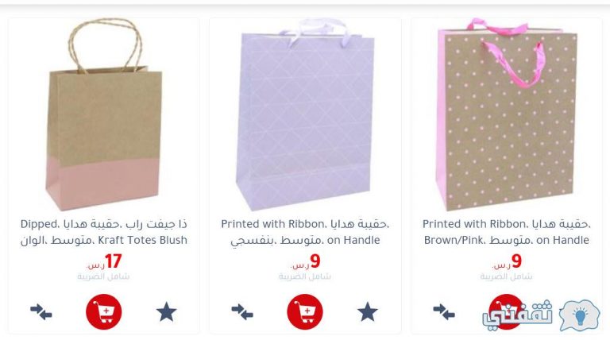Click tax-inclusive note under purple bag price
This screenshot has width=610, height=340.
point(305,276)
